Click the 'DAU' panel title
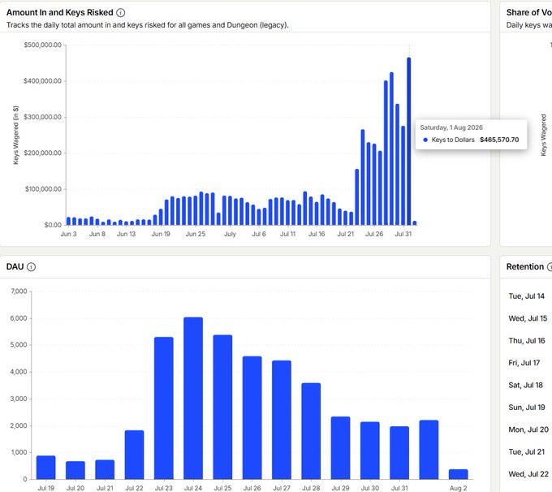The height and width of the screenshot is (492, 552). 15,266
